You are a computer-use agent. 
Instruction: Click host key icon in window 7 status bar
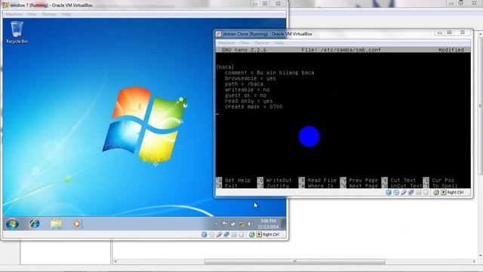(x=259, y=235)
